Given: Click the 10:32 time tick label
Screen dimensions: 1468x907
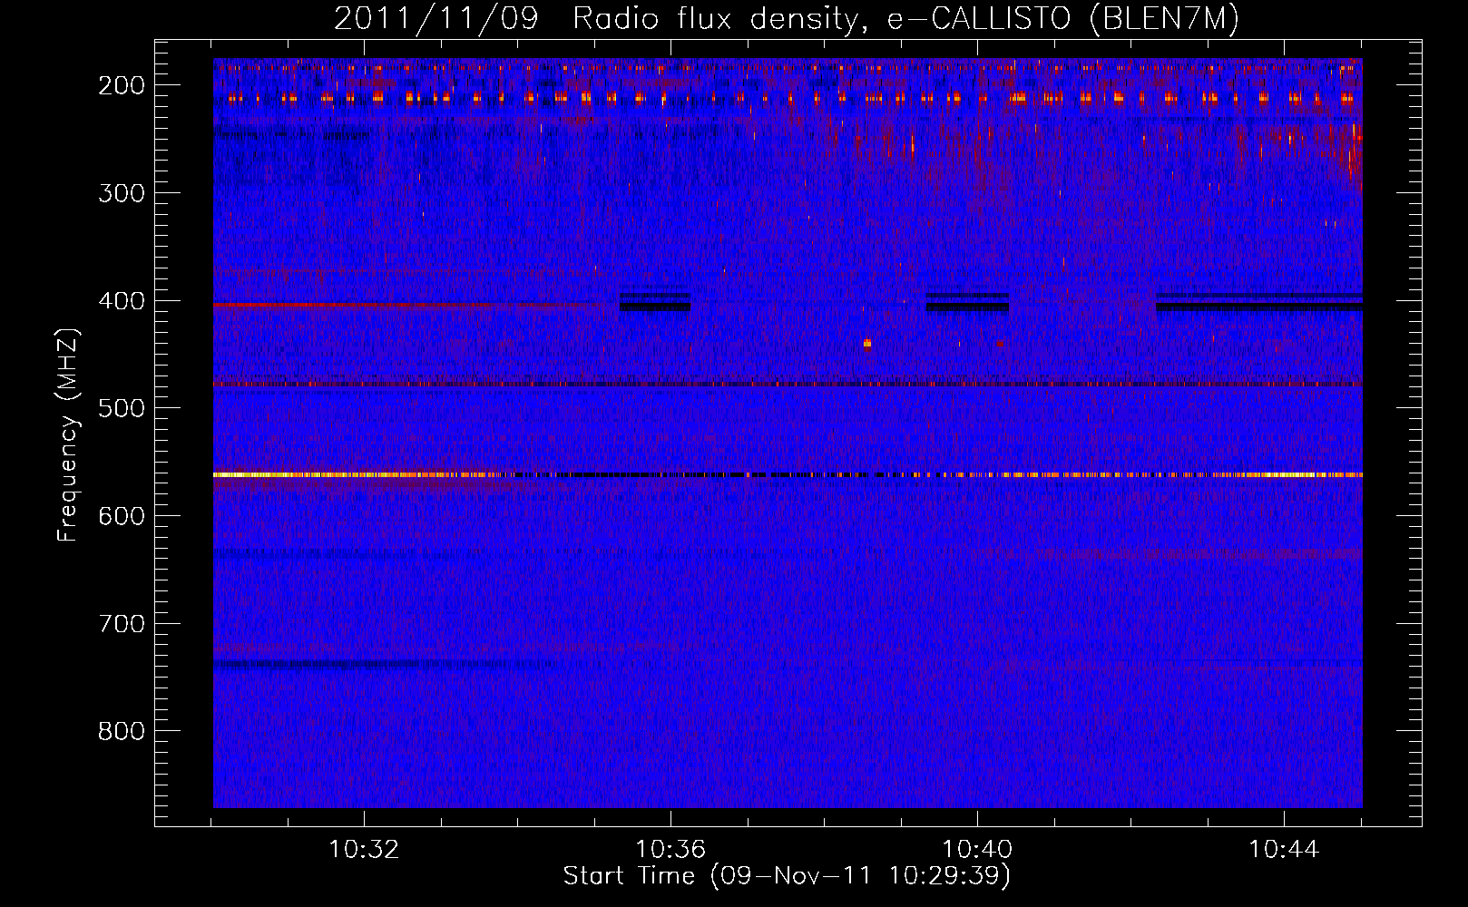Looking at the screenshot, I should [364, 850].
